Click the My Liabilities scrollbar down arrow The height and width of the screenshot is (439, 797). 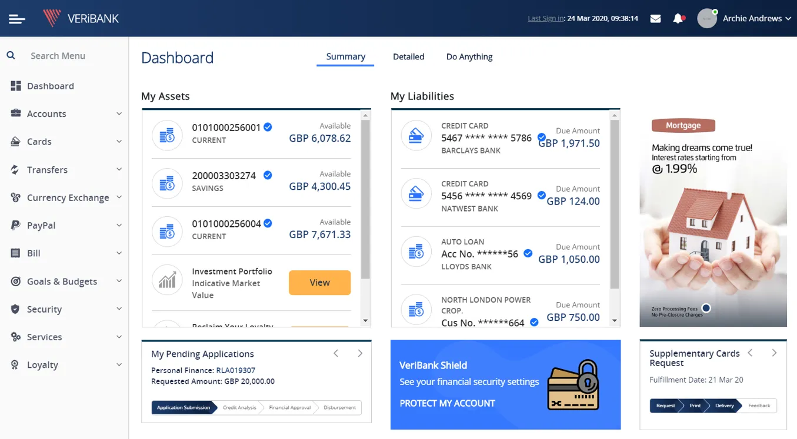point(615,321)
